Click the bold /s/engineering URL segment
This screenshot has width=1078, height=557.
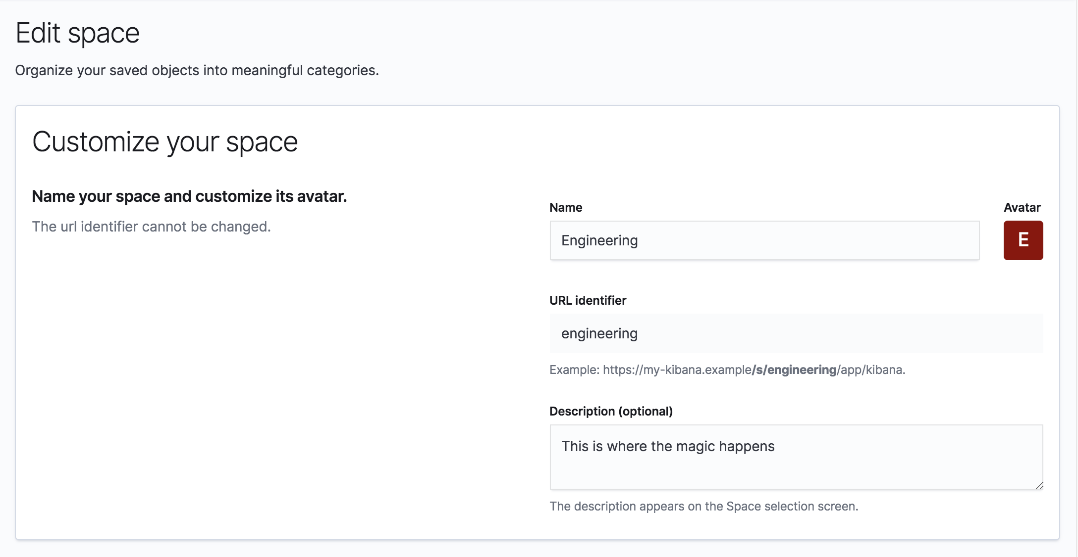click(x=794, y=370)
